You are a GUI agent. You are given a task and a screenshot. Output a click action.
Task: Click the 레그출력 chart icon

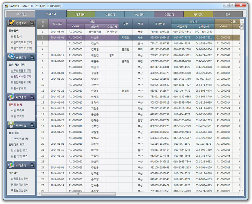11,97
